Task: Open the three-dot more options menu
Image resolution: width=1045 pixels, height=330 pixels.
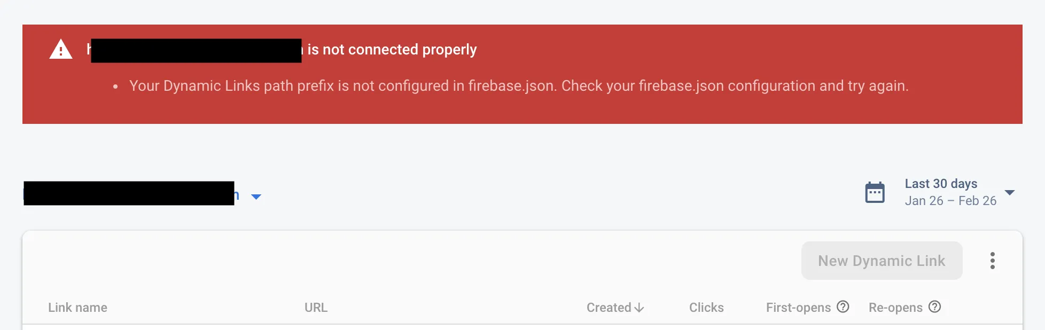Action: point(992,261)
